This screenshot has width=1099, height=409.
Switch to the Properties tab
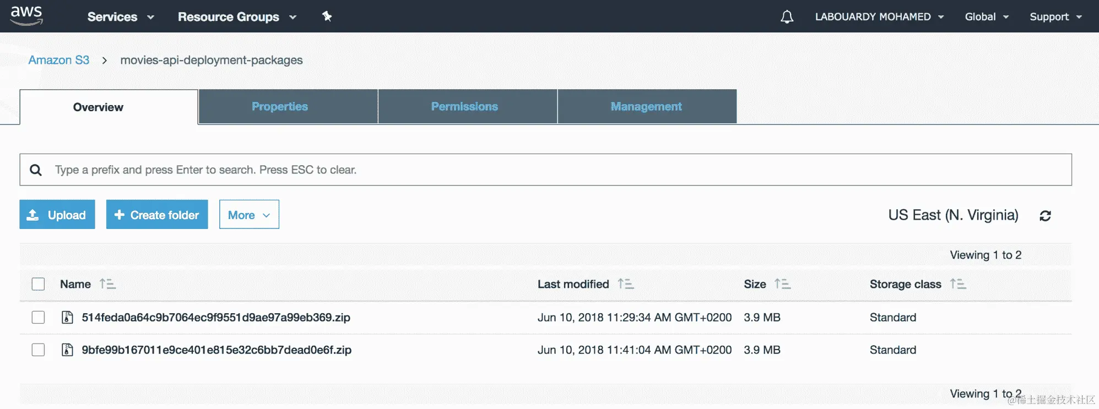tap(288, 107)
